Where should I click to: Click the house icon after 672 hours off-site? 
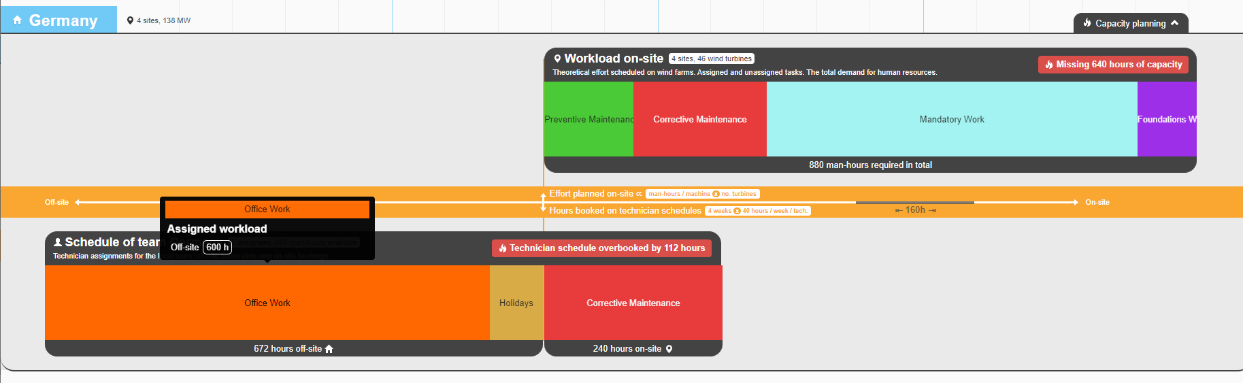[329, 349]
